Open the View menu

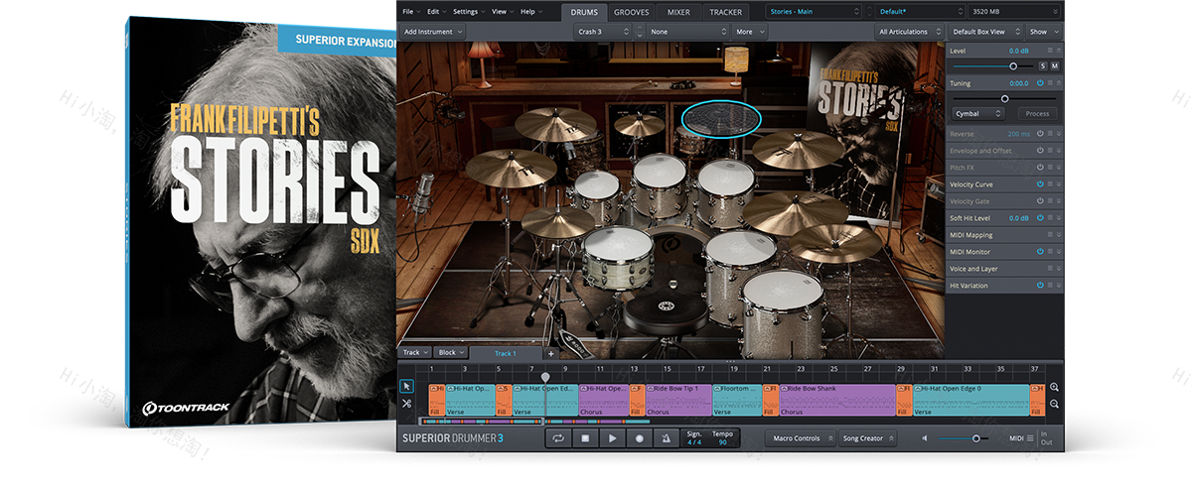(502, 12)
